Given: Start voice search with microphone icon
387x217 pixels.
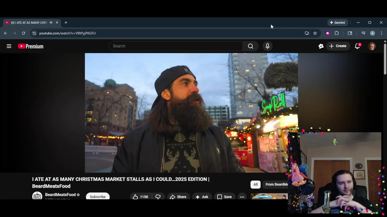Looking at the screenshot, I should 267,46.
